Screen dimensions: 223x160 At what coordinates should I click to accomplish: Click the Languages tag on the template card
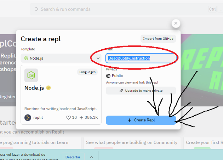point(87,72)
